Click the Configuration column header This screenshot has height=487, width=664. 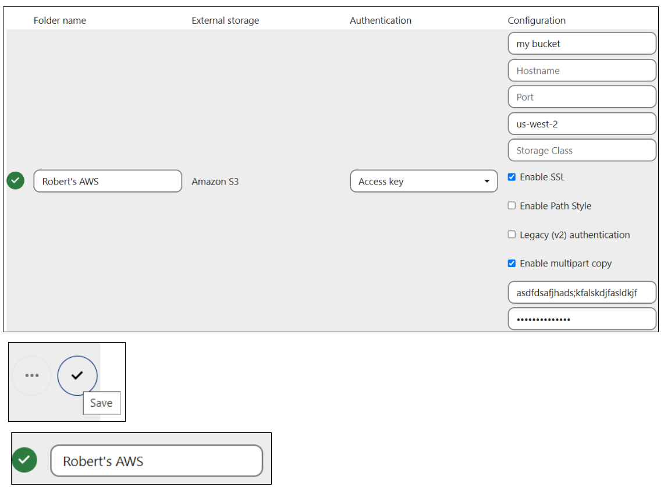pyautogui.click(x=537, y=20)
